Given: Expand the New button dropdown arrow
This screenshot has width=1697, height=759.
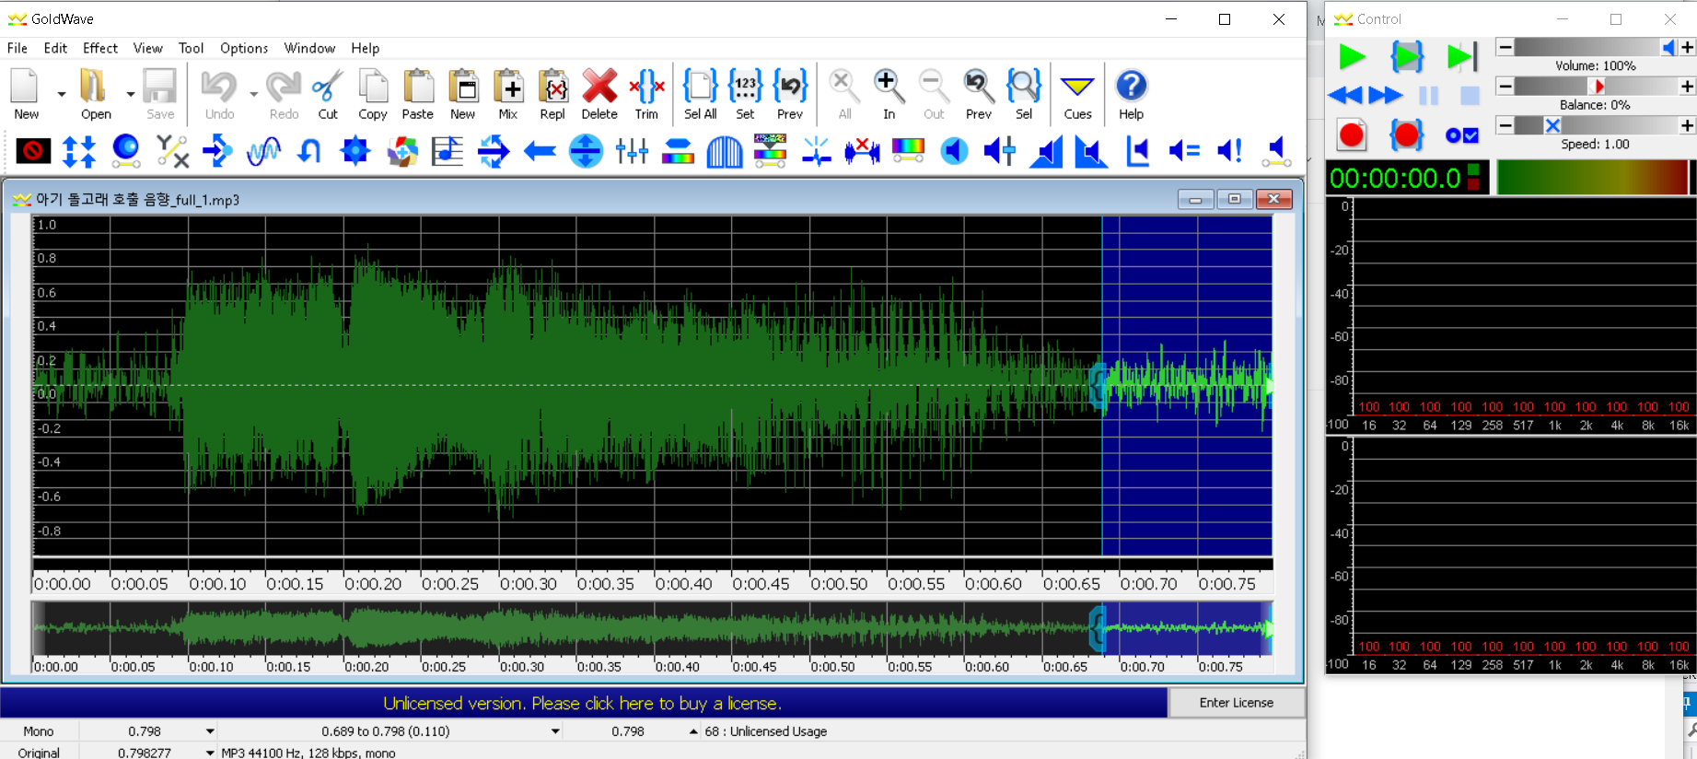Looking at the screenshot, I should (x=62, y=94).
